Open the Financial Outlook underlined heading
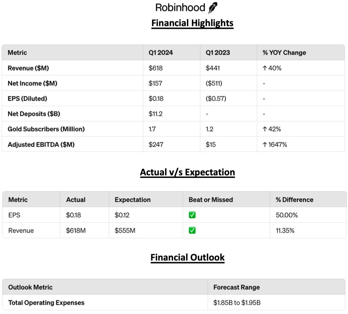The width and height of the screenshot is (348, 314). [187, 257]
